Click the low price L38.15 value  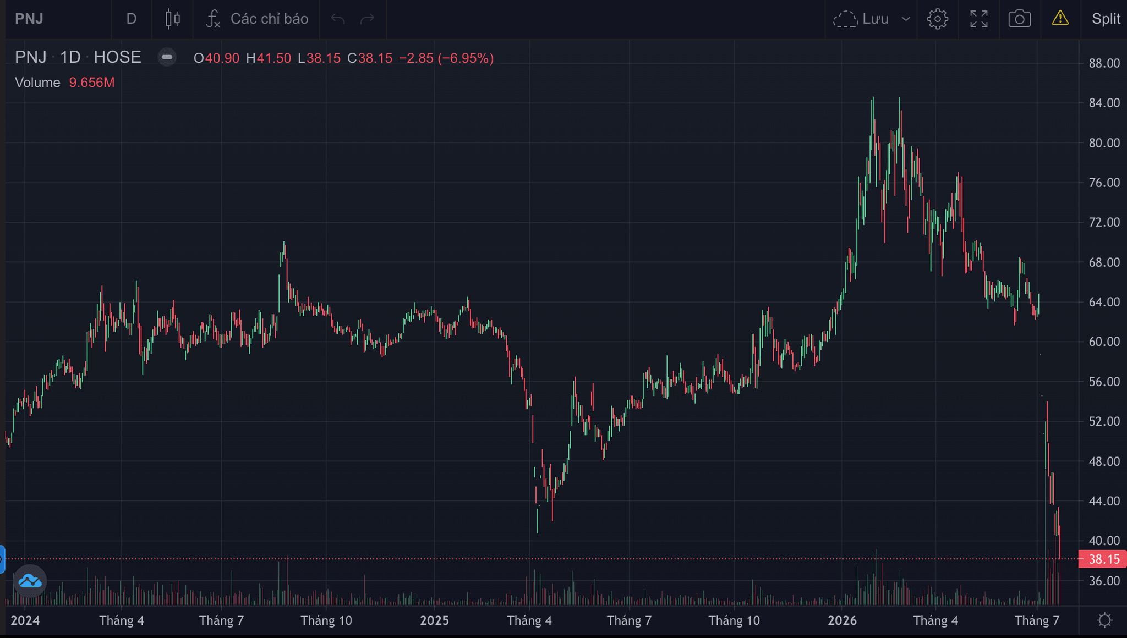click(x=319, y=58)
